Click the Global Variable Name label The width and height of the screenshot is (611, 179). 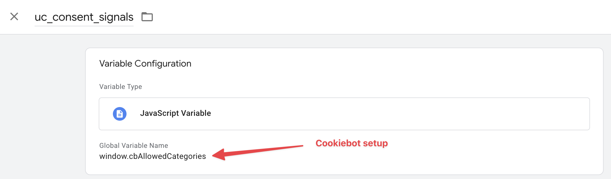tap(134, 146)
